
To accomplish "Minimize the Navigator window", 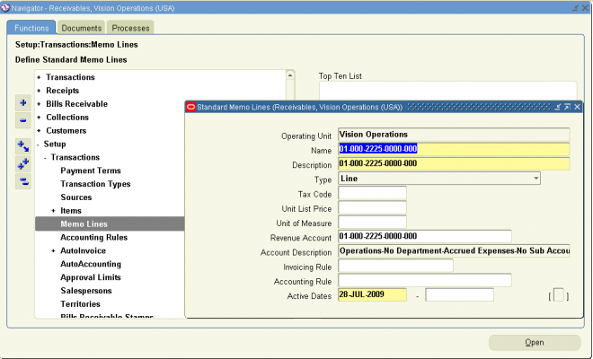I will 575,8.
